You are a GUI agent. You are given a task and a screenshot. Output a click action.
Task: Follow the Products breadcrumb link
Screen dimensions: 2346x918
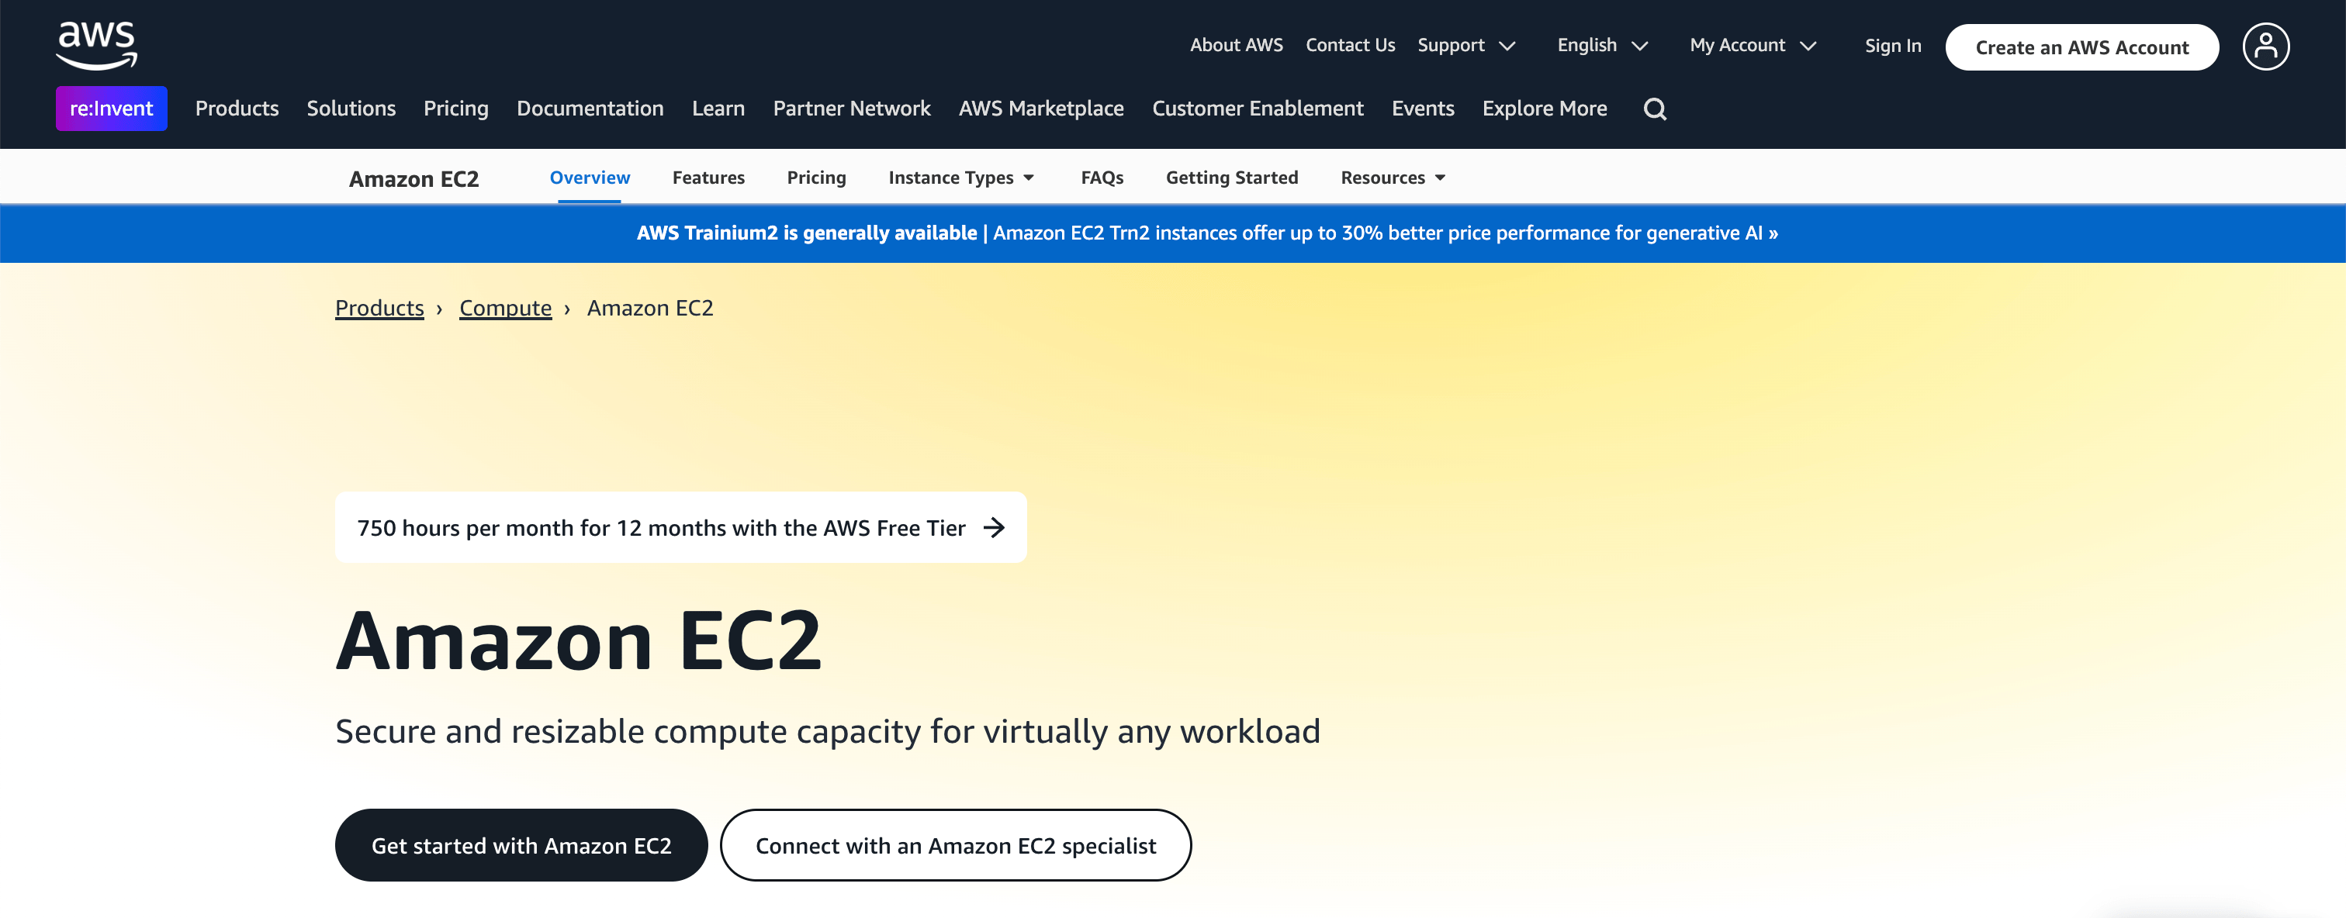coord(380,309)
